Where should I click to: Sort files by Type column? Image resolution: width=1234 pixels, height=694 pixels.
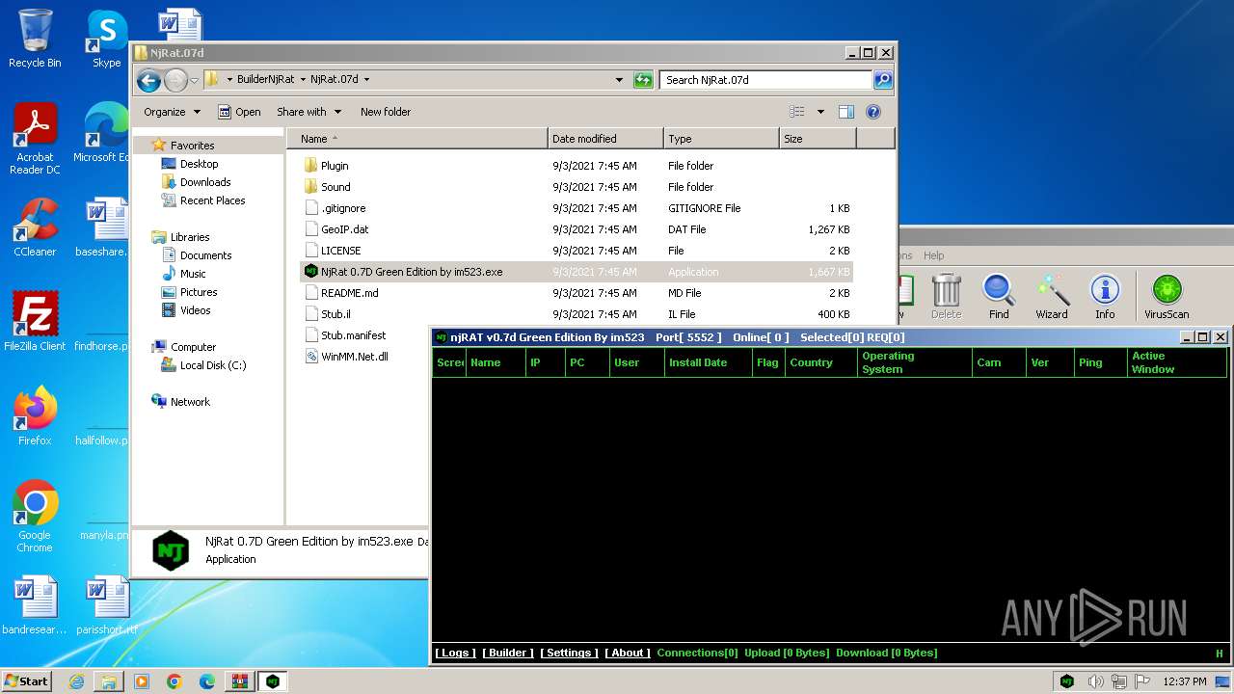tap(721, 139)
